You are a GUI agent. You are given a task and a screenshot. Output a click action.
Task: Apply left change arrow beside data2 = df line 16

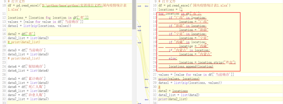tap(139, 30)
